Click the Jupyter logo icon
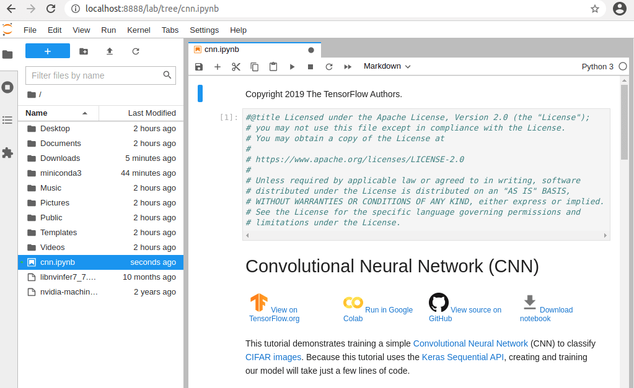634x388 pixels. (x=7, y=30)
